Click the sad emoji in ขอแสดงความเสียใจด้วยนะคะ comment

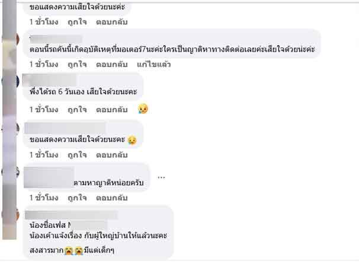[x=132, y=140]
